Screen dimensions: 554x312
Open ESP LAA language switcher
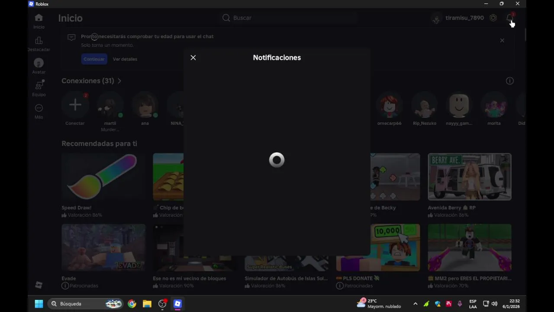click(473, 304)
